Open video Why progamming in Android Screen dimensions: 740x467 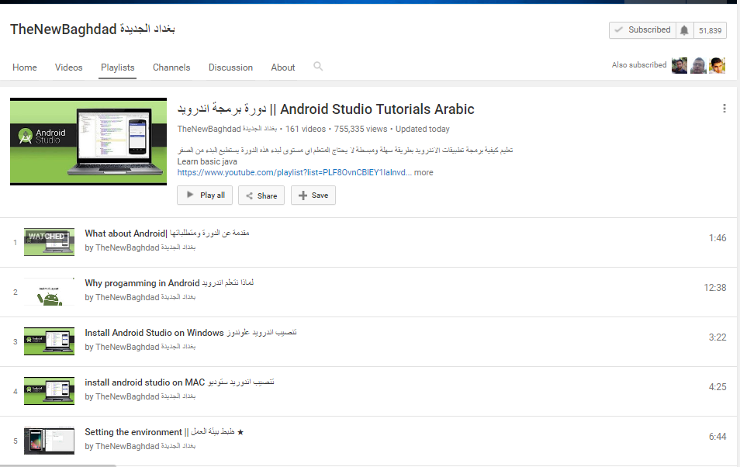pyautogui.click(x=169, y=283)
